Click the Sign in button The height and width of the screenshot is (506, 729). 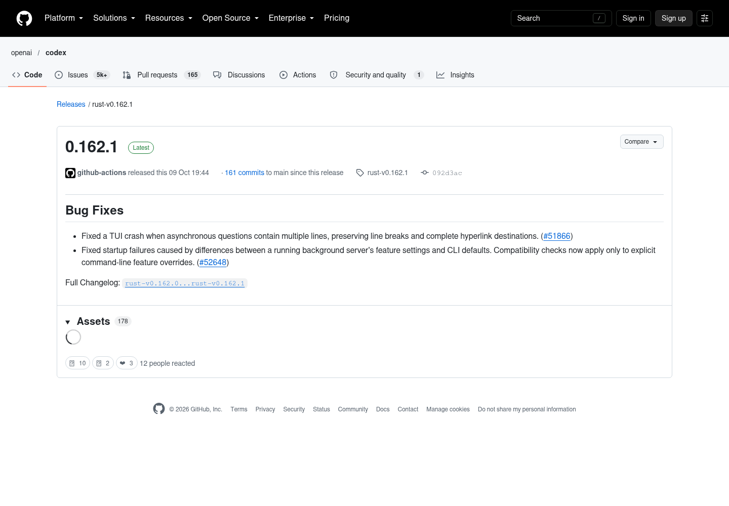pos(633,18)
